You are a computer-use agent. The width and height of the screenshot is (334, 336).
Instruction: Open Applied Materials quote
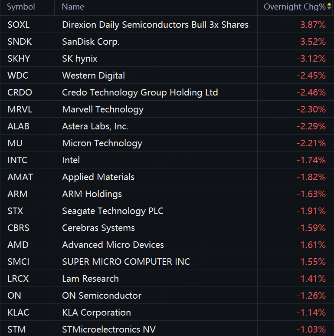tap(167, 177)
